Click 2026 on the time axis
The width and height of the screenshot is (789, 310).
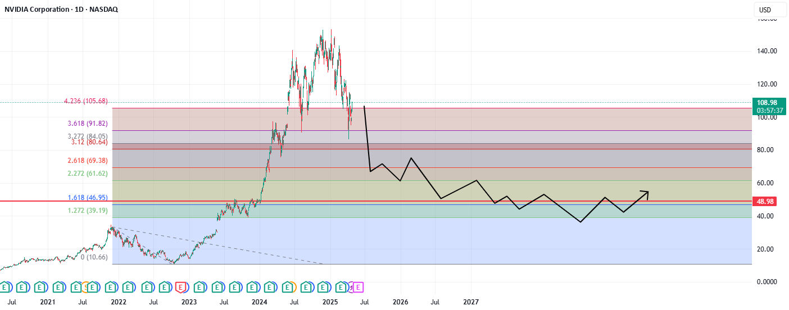400,302
